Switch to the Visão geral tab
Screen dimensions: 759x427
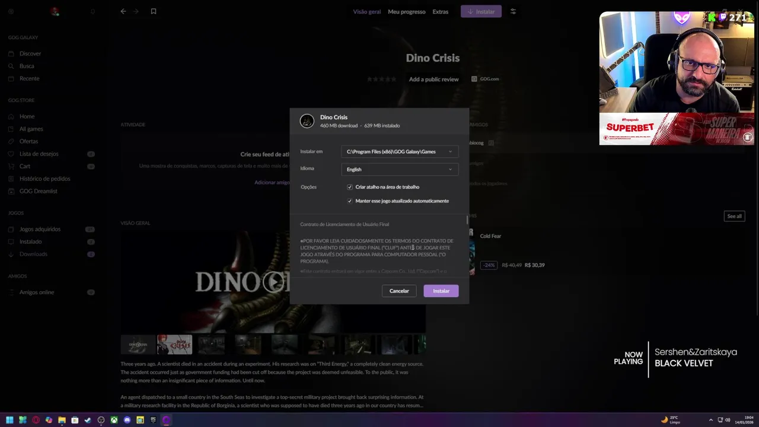tap(366, 11)
